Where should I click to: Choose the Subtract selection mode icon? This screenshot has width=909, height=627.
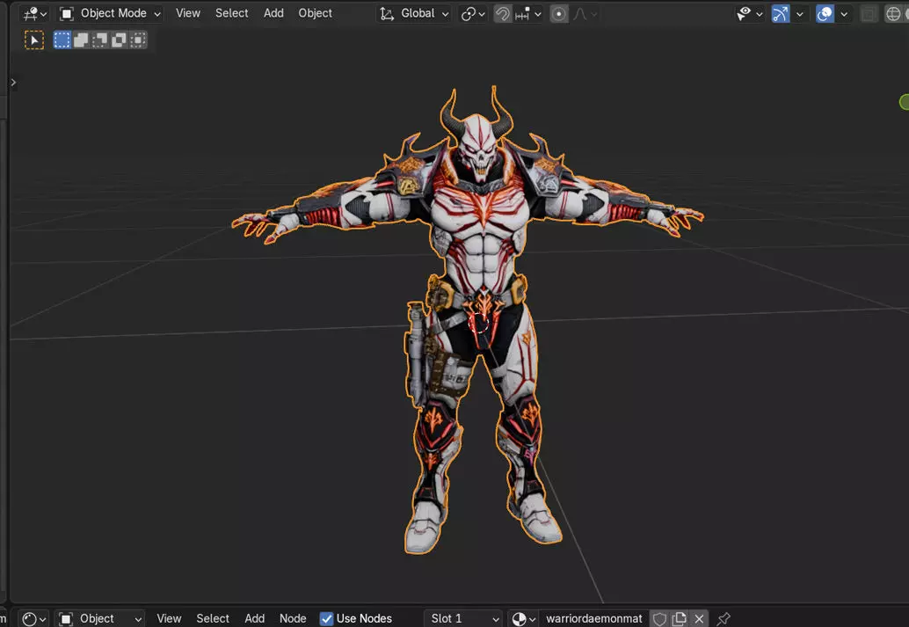pyautogui.click(x=99, y=40)
